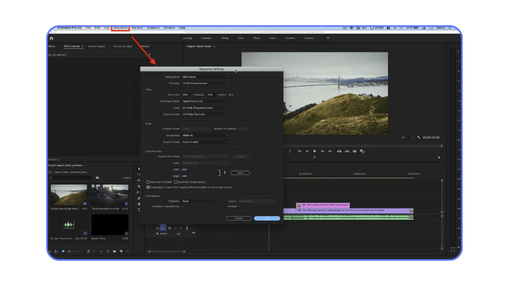The height and width of the screenshot is (286, 509).
Task: Toggle the A1 track target button
Action: 163,228
